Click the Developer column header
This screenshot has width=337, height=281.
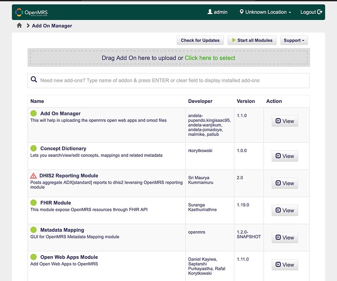(200, 101)
